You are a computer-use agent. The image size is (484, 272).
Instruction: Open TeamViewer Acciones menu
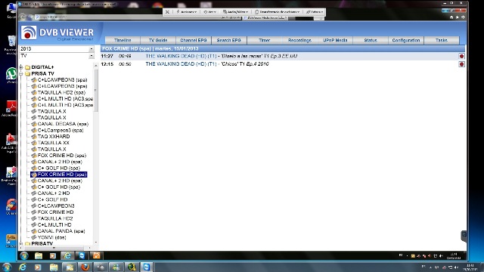(x=187, y=12)
